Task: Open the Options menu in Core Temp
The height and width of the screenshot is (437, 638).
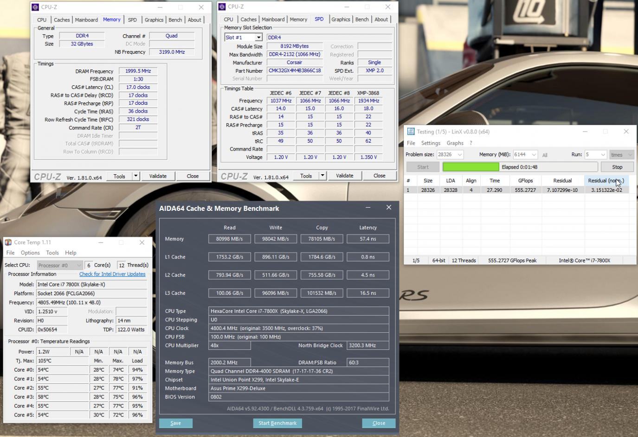Action: click(x=30, y=253)
